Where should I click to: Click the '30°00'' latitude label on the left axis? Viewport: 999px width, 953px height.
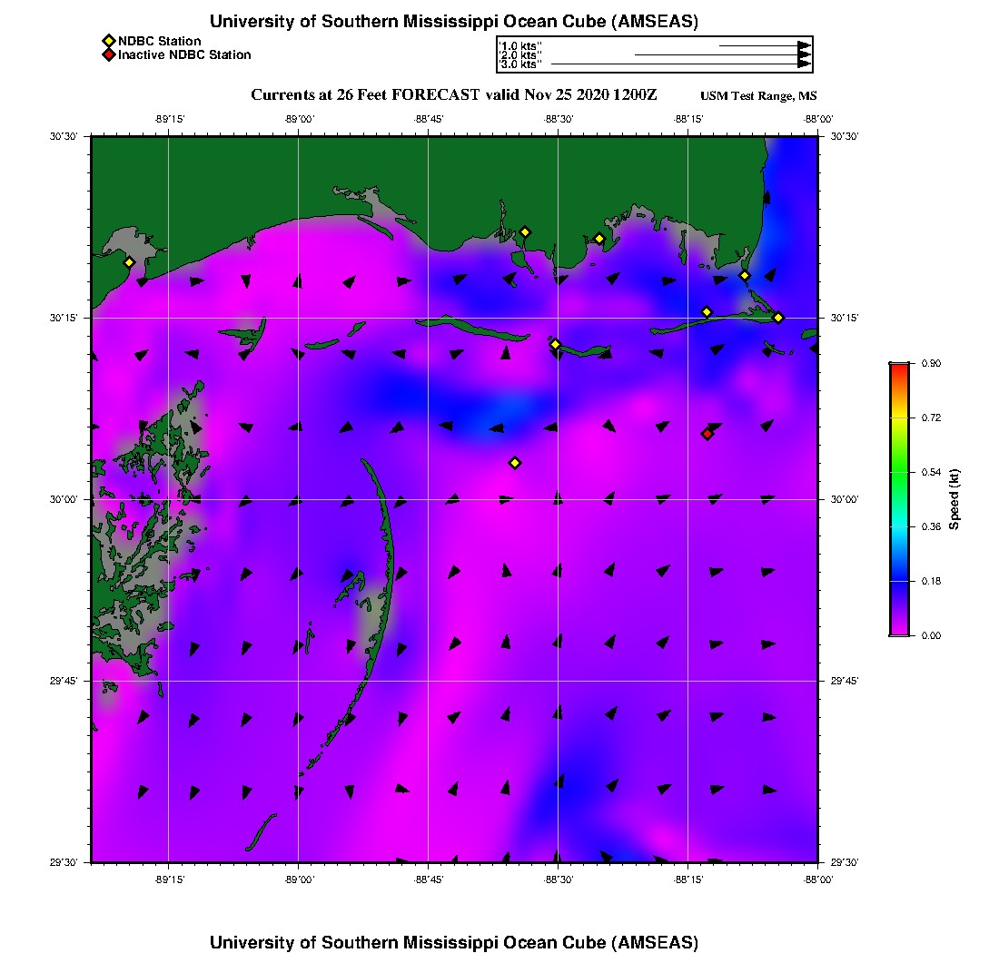click(x=64, y=499)
